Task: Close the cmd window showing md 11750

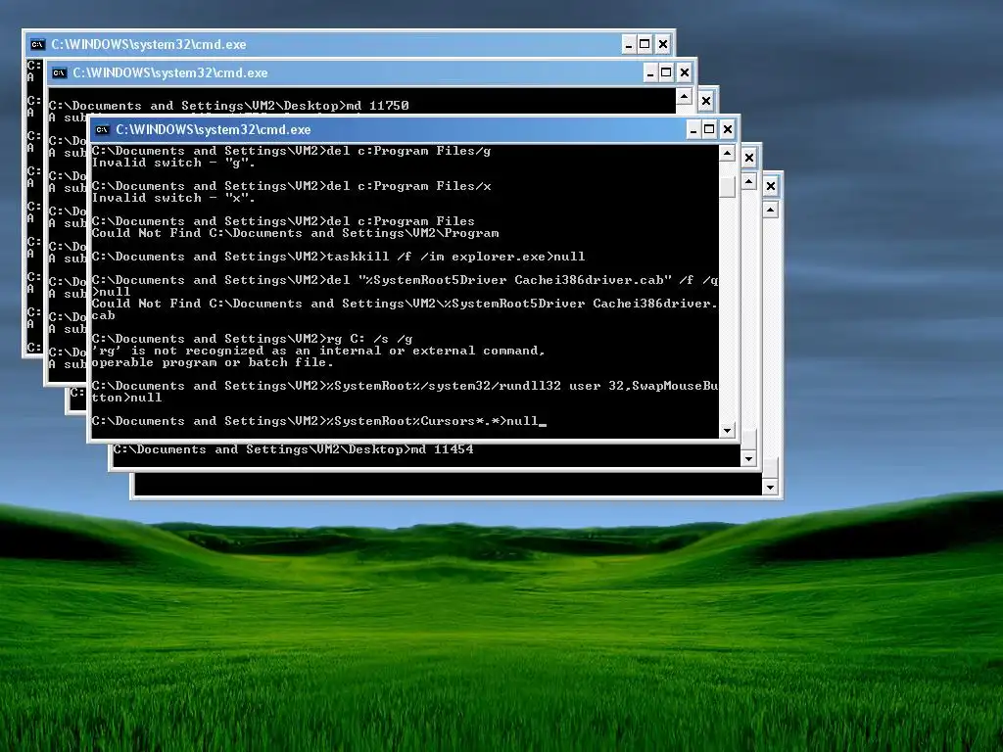Action: point(685,72)
